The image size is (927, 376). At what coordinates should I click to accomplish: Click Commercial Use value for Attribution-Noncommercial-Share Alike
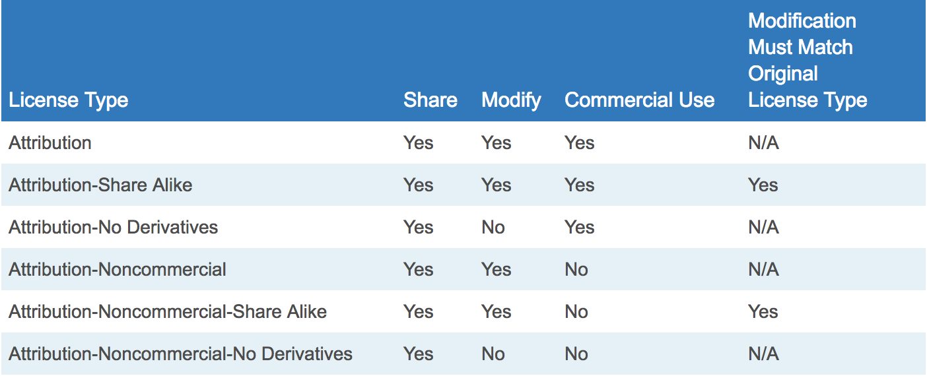pyautogui.click(x=576, y=311)
